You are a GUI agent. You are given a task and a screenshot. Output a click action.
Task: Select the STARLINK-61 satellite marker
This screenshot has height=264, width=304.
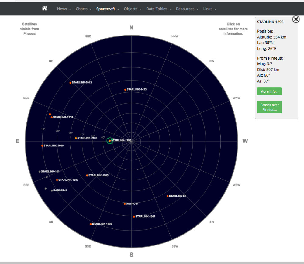pos(168,196)
